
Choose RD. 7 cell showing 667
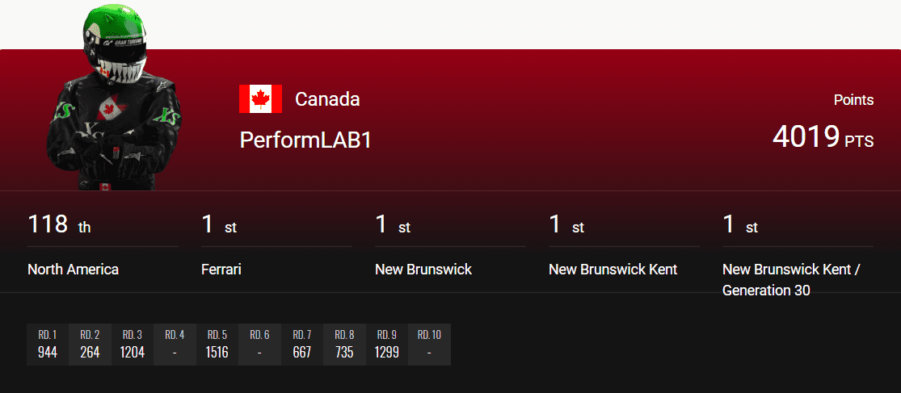point(302,345)
